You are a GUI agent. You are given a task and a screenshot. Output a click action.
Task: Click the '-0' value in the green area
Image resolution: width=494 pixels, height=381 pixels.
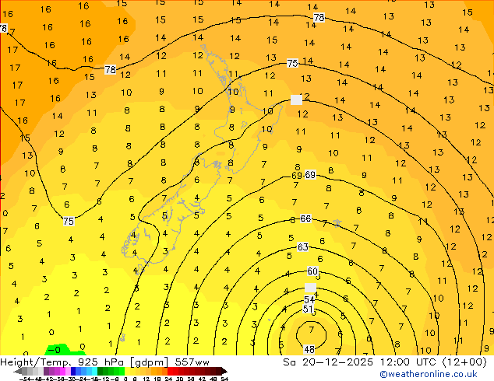56,350
